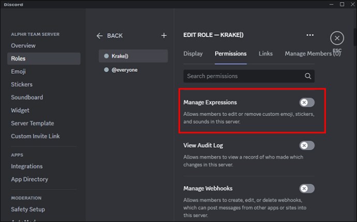This screenshot has width=357, height=222.
Task: Click the search magnifier icon in permissions
Action: click(308, 76)
